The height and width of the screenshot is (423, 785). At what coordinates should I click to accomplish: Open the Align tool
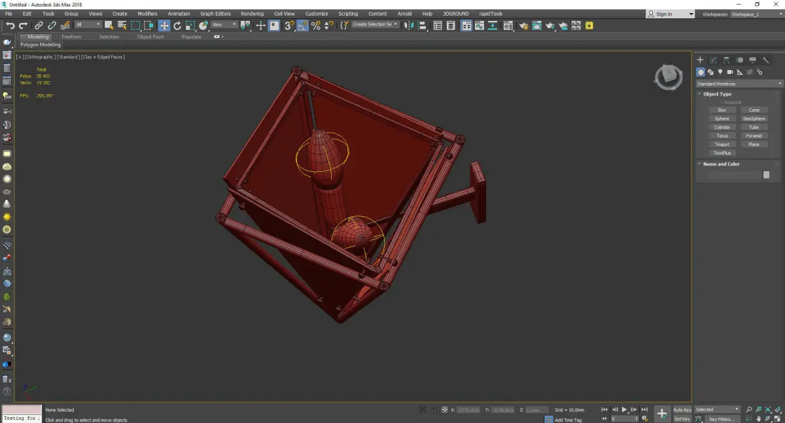422,25
